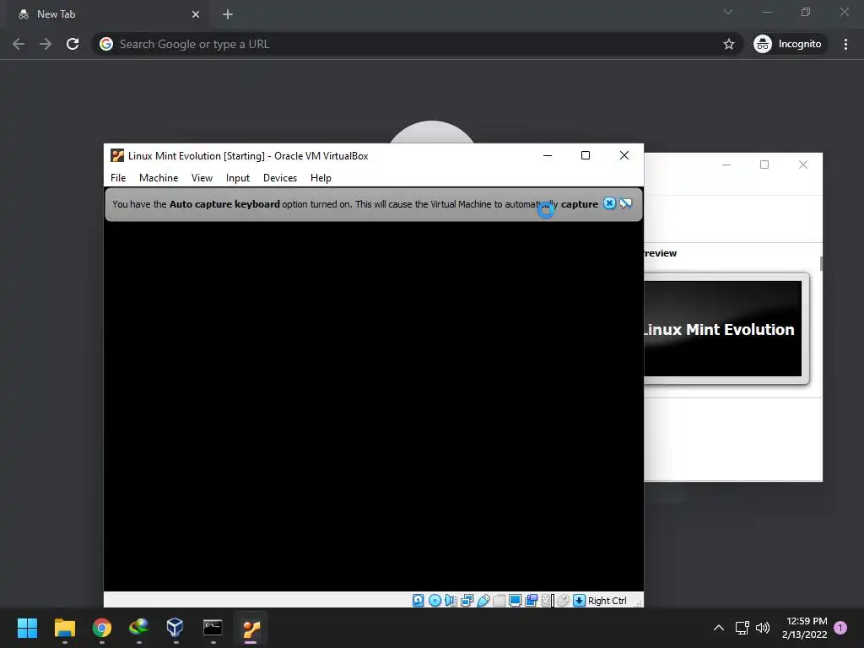The width and height of the screenshot is (864, 648).
Task: Minimize the VirtualBox Manager background window
Action: click(x=726, y=165)
